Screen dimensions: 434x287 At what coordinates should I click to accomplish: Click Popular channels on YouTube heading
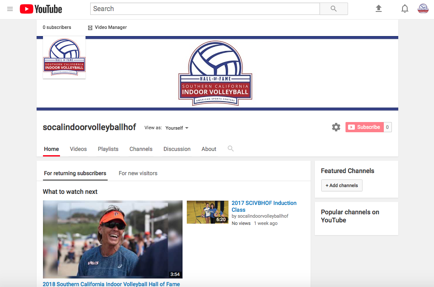(350, 216)
